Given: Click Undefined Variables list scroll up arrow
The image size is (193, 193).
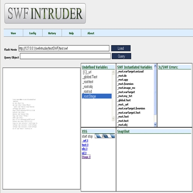Looking at the screenshot, I should pyautogui.click(x=113, y=72).
